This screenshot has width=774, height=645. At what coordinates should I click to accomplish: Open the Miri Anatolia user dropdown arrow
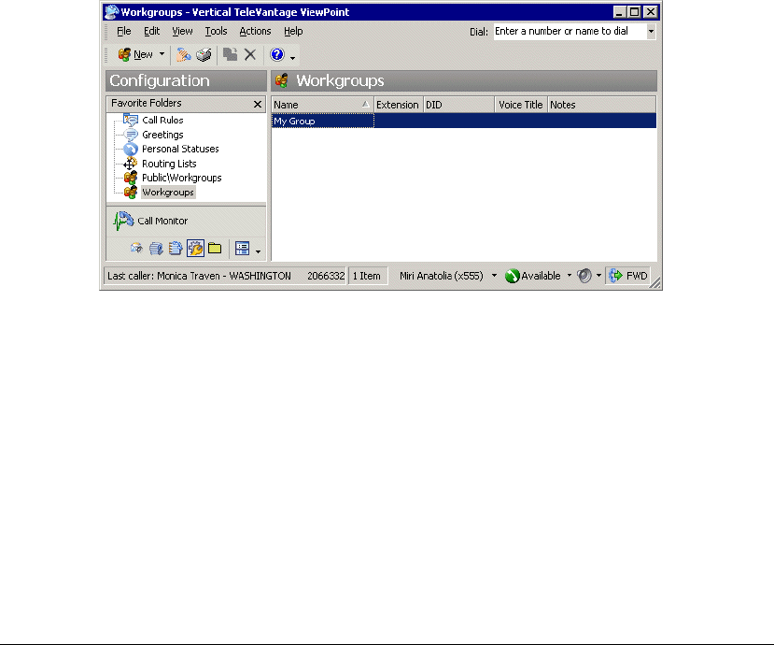[x=494, y=276]
